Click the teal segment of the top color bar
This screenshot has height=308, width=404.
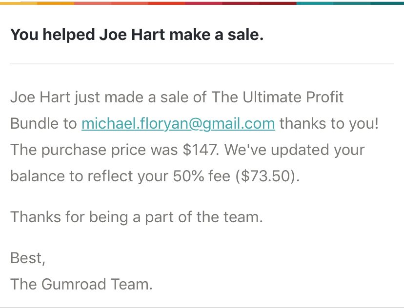click(x=315, y=3)
